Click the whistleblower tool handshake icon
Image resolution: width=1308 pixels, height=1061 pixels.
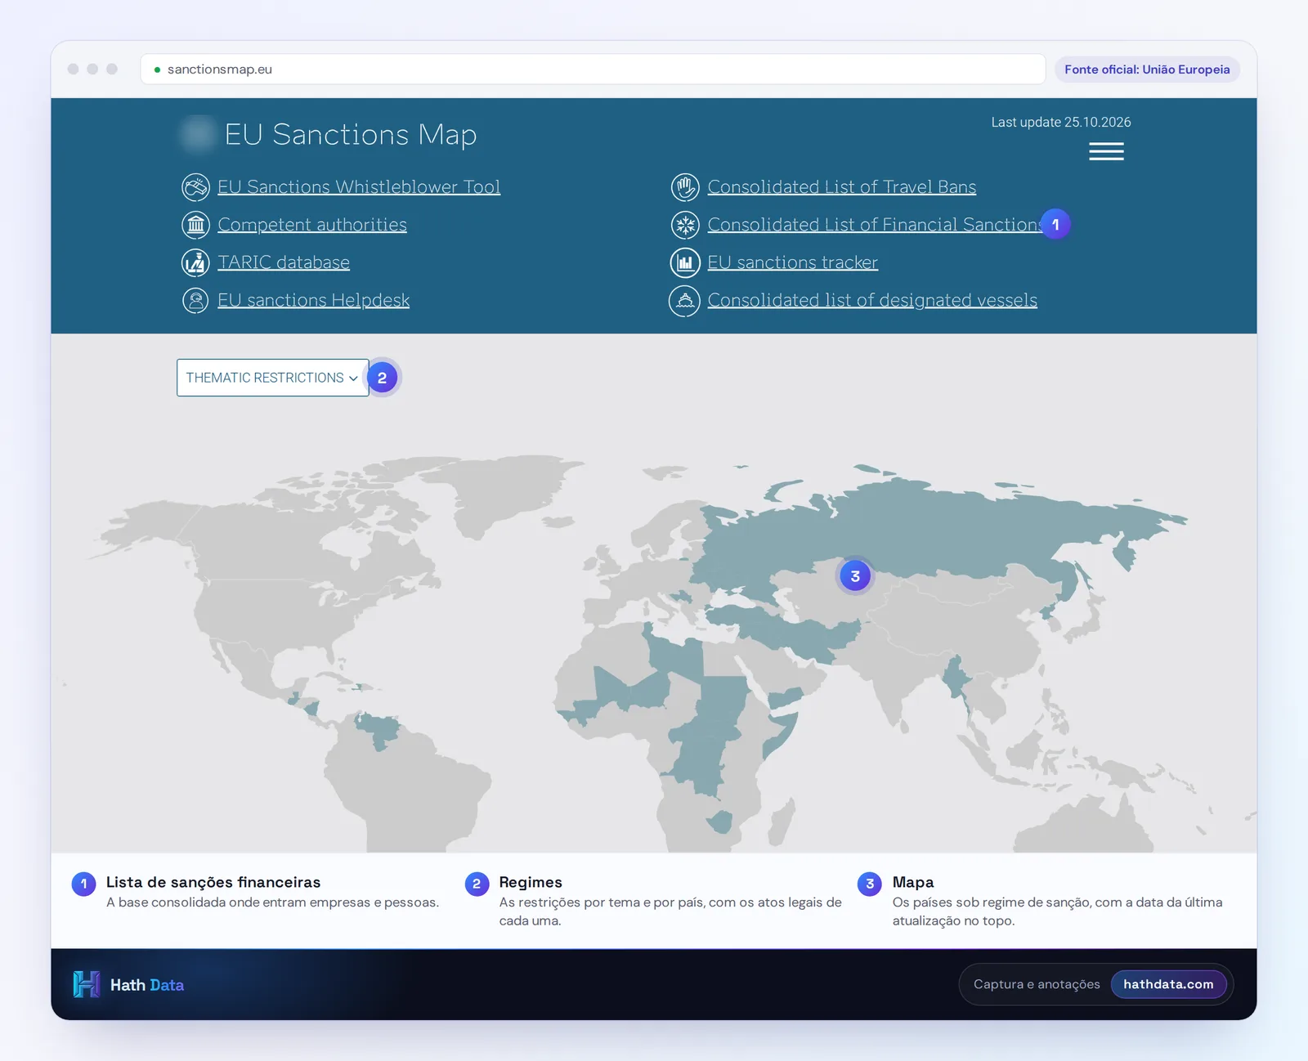[x=195, y=187]
